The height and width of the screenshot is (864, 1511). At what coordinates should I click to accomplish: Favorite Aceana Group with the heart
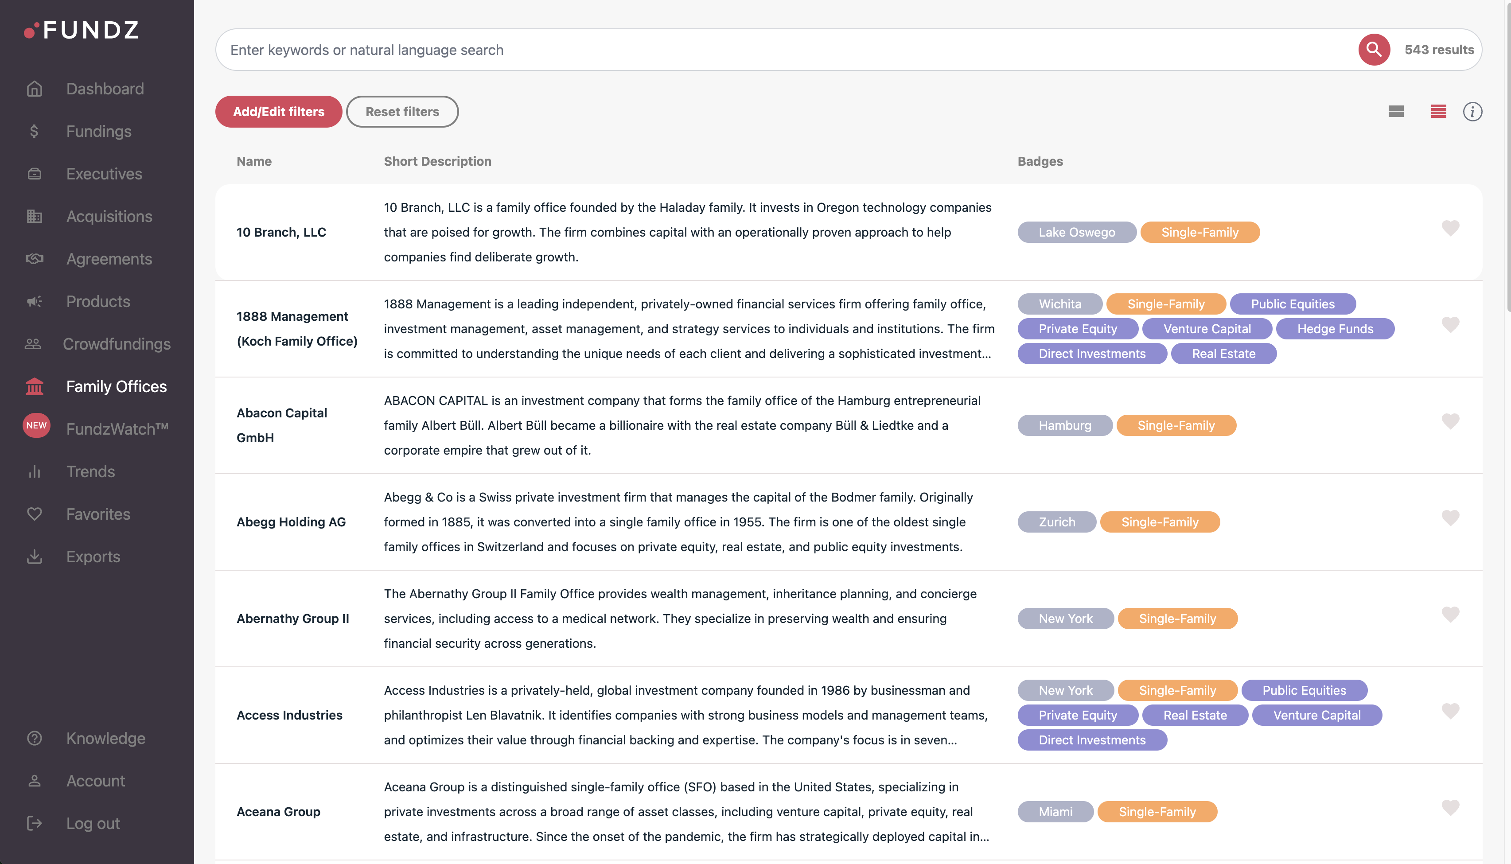coord(1450,808)
